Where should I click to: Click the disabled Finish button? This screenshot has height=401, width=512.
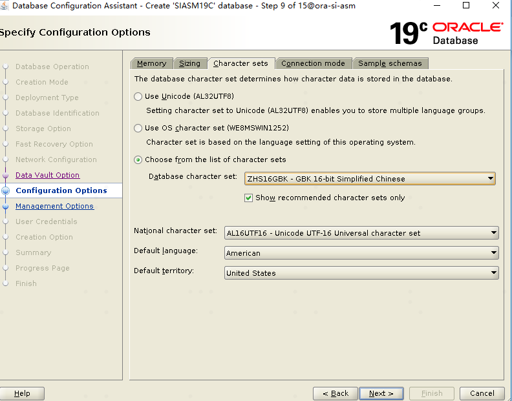point(432,393)
